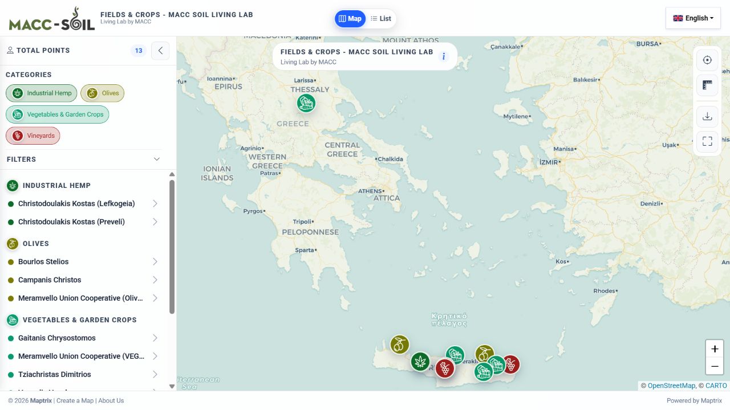Expand Christodoulakis Kostas (Lefkogeia) row chevron
730x410 pixels.
(x=155, y=204)
